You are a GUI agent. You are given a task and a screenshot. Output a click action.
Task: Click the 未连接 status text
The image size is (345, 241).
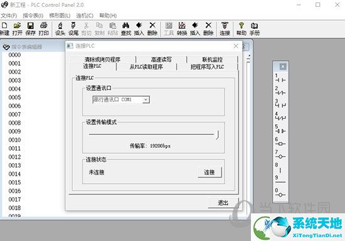point(97,173)
